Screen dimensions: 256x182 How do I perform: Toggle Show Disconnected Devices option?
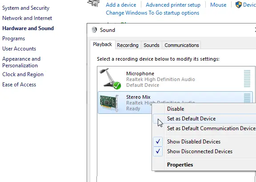[x=200, y=151]
